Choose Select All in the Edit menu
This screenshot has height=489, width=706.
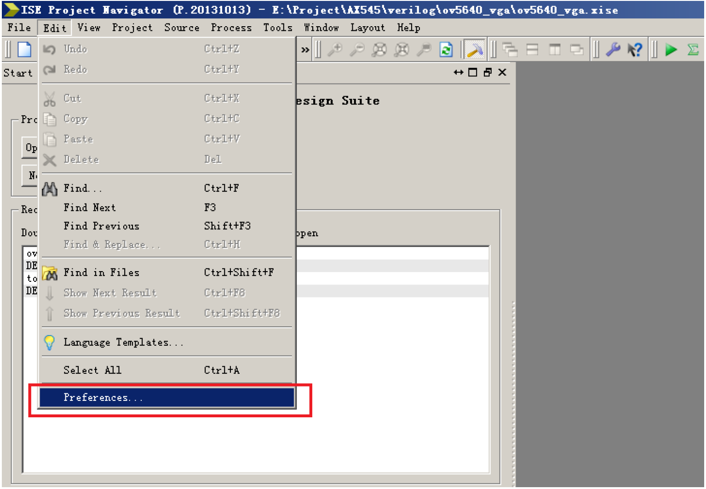pos(92,370)
